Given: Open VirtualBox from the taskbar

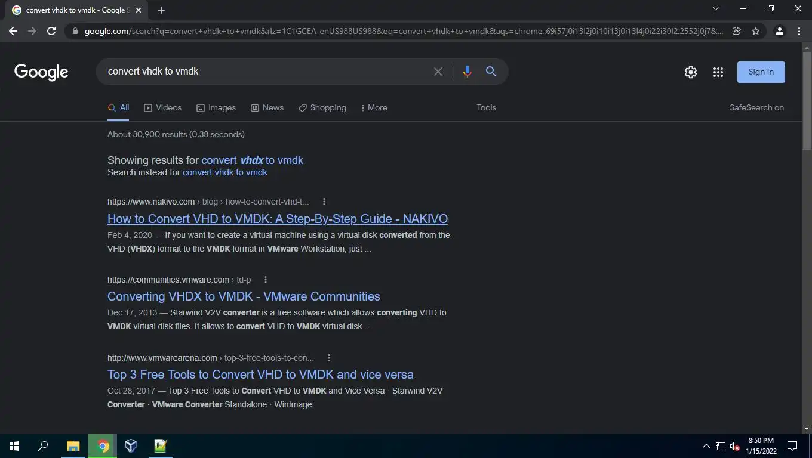Looking at the screenshot, I should point(131,446).
